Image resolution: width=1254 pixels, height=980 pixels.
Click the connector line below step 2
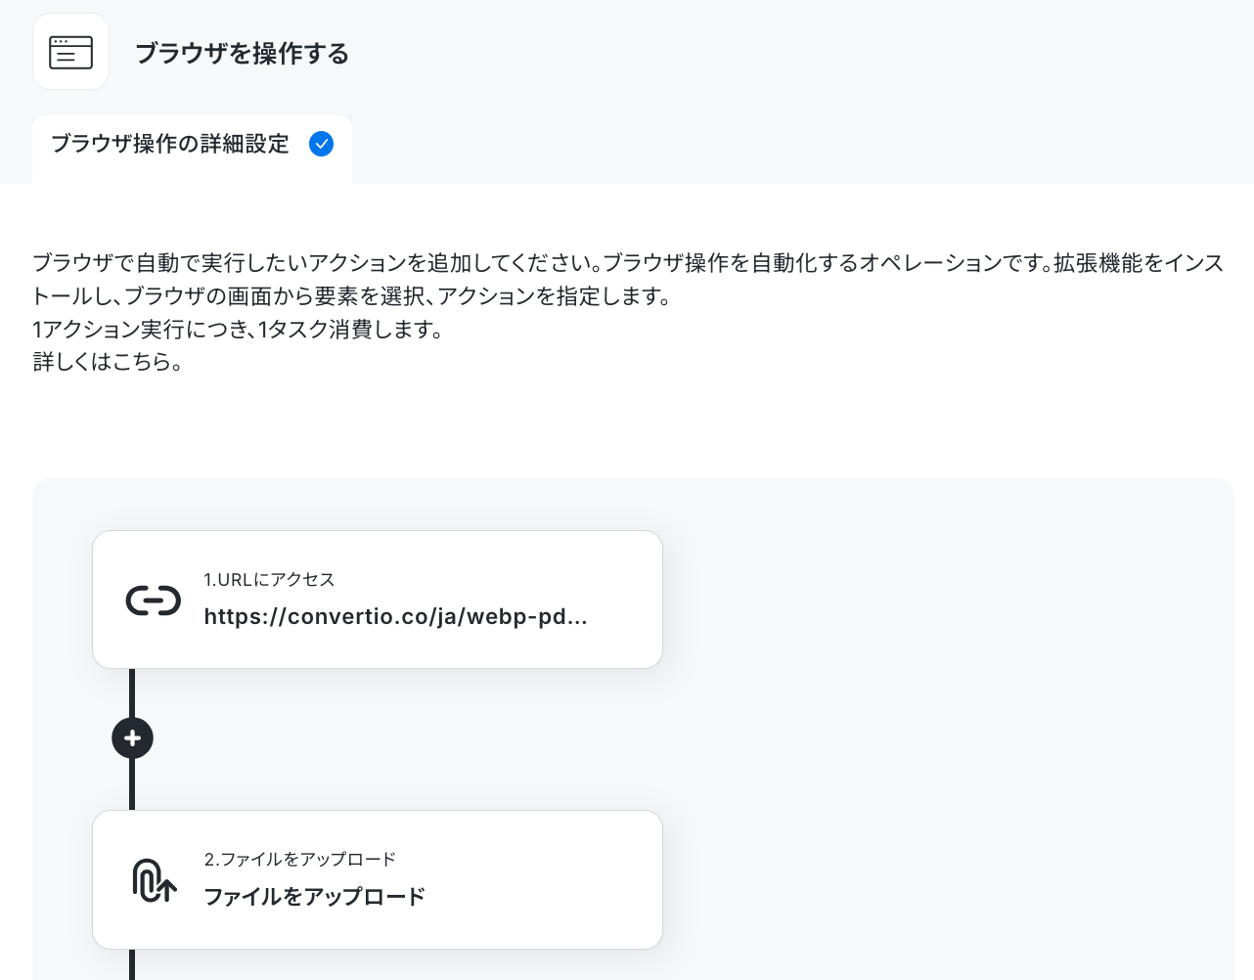(132, 964)
